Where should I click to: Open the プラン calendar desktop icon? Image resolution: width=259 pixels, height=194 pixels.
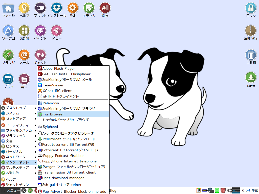pyautogui.click(x=8, y=79)
